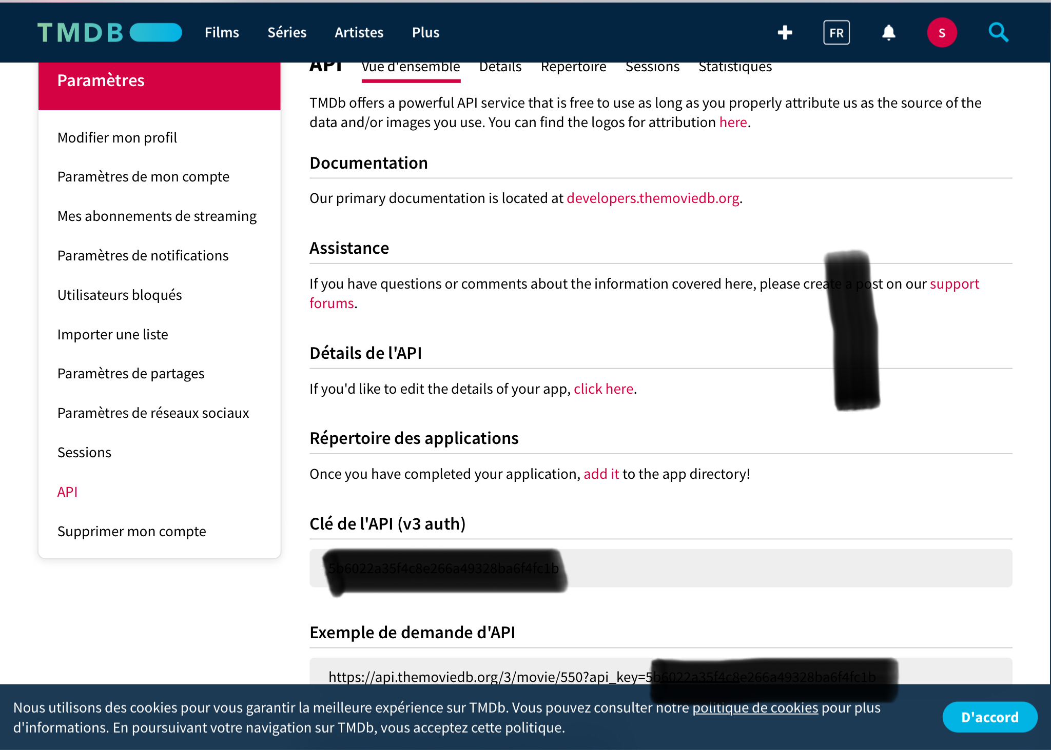Open the user avatar S menu

point(941,32)
